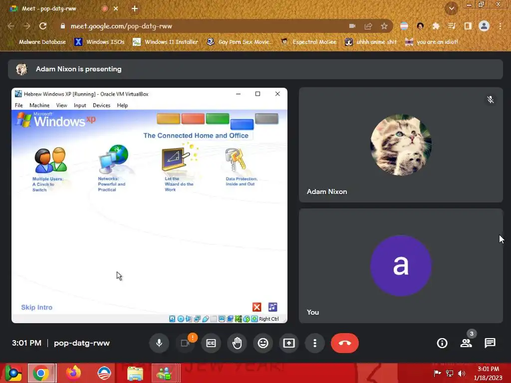This screenshot has width=511, height=383.
Task: Toggle the camera button with warning badge
Action: point(185,343)
